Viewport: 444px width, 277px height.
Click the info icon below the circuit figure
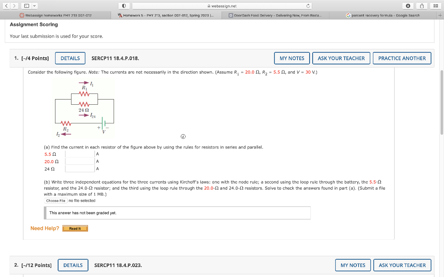[183, 136]
